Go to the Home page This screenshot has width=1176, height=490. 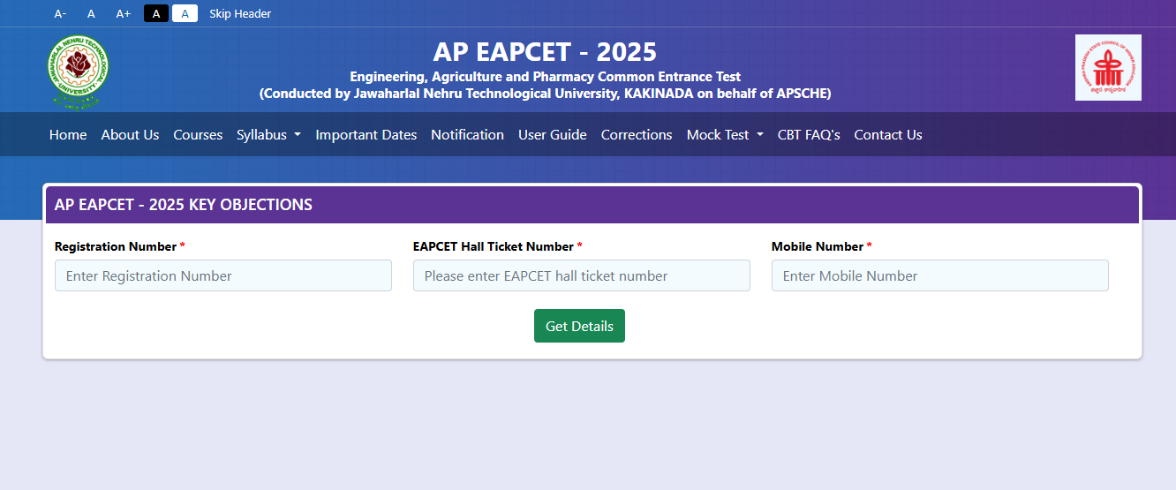click(x=68, y=135)
